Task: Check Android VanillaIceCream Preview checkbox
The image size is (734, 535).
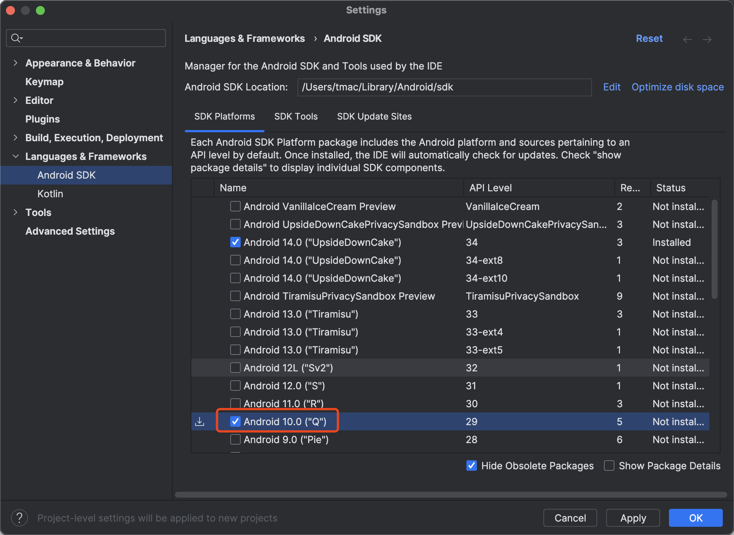Action: pos(235,206)
